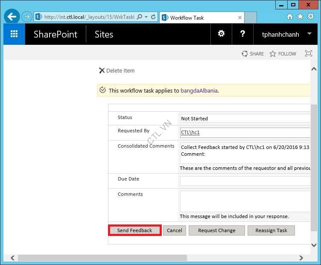This screenshot has width=321, height=265.
Task: Click the browser Back arrow button
Action: (x=12, y=17)
